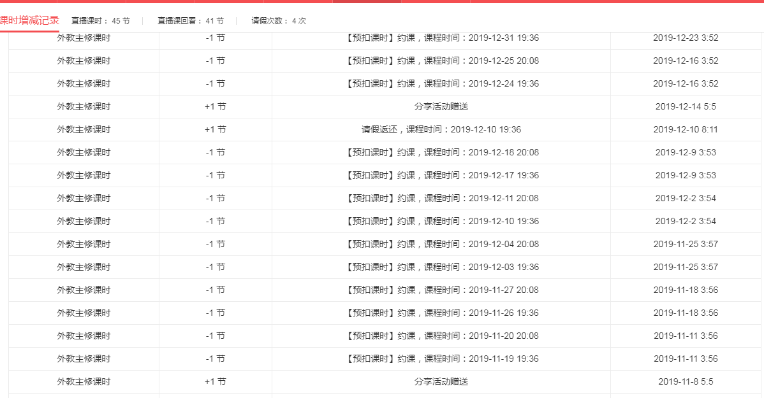Image resolution: width=764 pixels, height=398 pixels.
Task: Click the 直播课回看 41 节 counter
Action: click(x=191, y=21)
